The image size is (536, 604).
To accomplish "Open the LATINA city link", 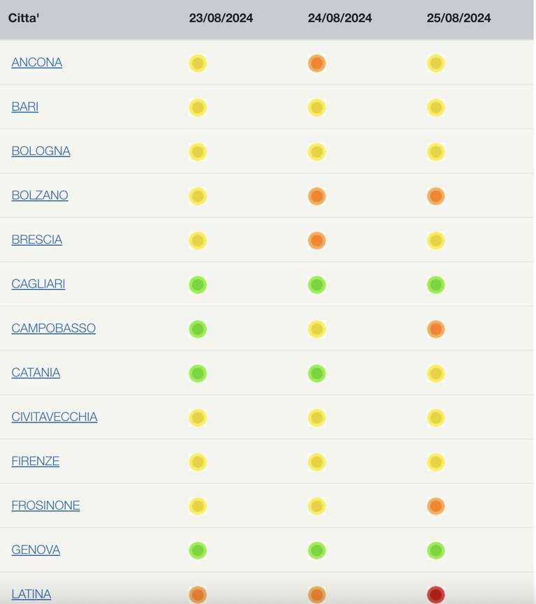I will (31, 594).
